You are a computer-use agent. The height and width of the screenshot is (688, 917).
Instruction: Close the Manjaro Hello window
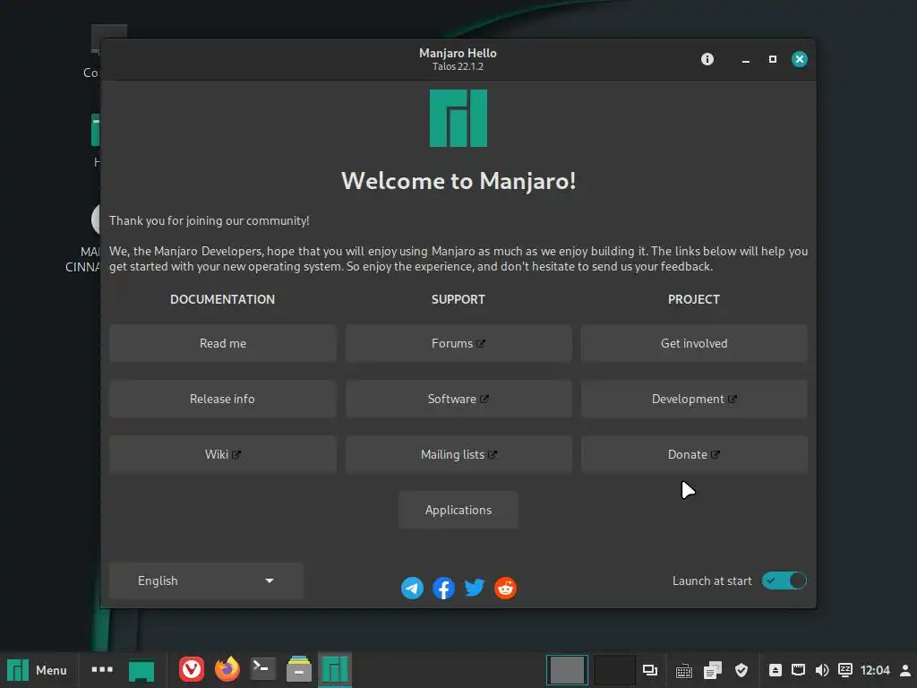(800, 59)
